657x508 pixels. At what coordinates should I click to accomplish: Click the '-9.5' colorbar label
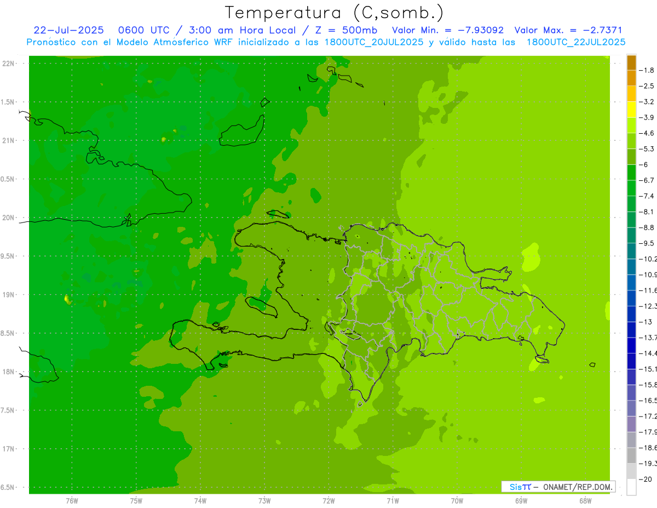pyautogui.click(x=647, y=243)
